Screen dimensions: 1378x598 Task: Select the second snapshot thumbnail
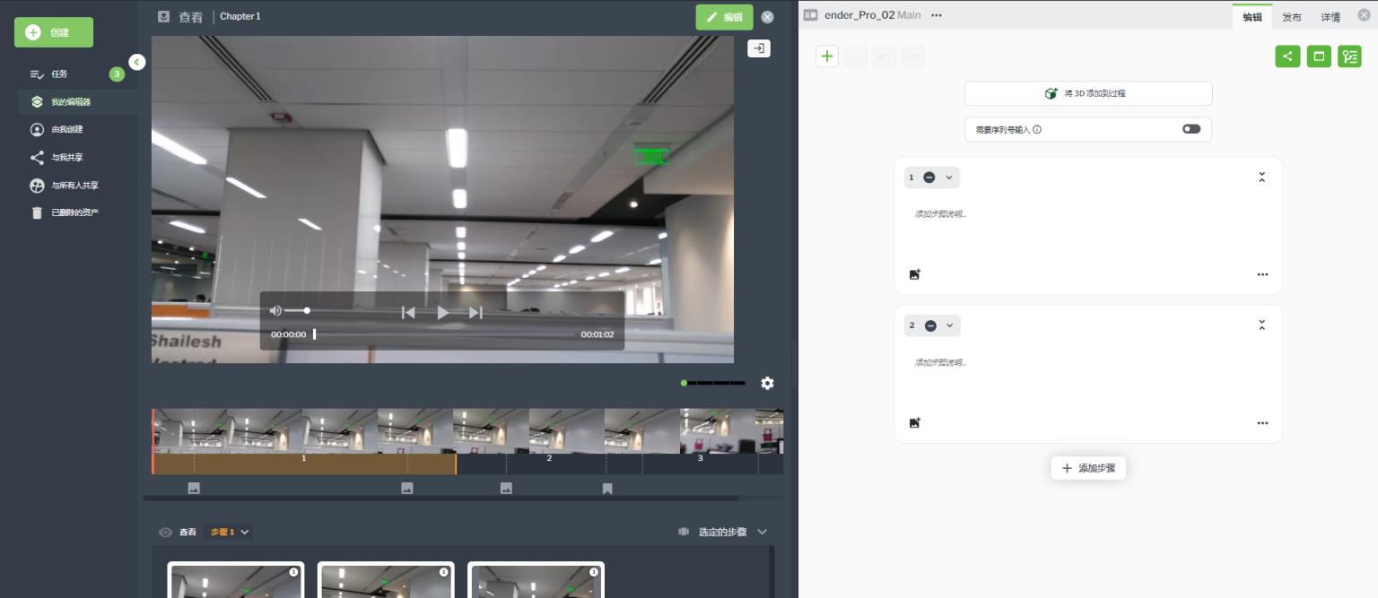point(386,579)
